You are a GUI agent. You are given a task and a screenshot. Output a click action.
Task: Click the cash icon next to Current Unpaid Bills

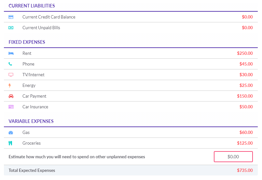tap(11, 28)
